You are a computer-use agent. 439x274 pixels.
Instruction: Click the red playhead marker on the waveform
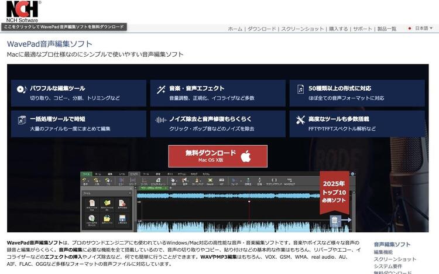tap(249, 201)
